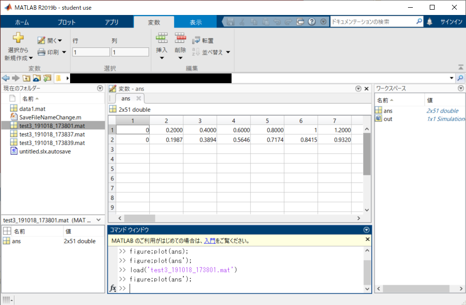The height and width of the screenshot is (305, 466).
Task: Close the Variables editor panel
Action: 366,88
